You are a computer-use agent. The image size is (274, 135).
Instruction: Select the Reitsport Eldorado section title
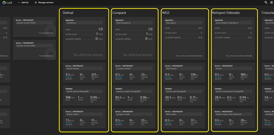[226, 13]
